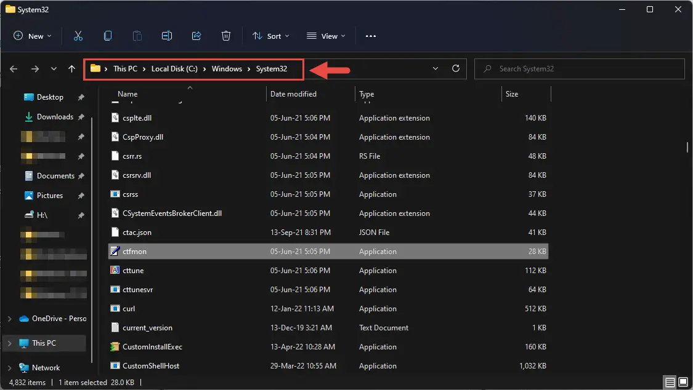Open the chevron after Windows in path

point(249,69)
